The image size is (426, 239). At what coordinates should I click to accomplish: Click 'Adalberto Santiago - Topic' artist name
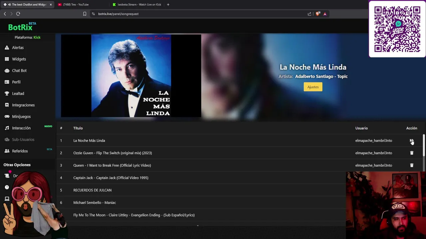point(321,76)
